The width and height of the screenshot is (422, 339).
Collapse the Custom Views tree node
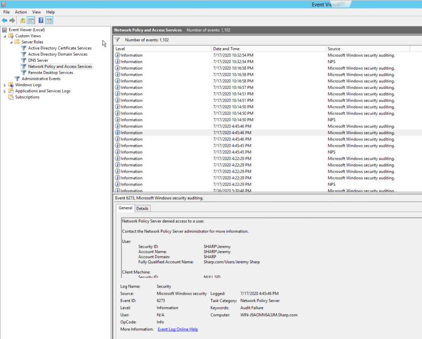(5, 36)
